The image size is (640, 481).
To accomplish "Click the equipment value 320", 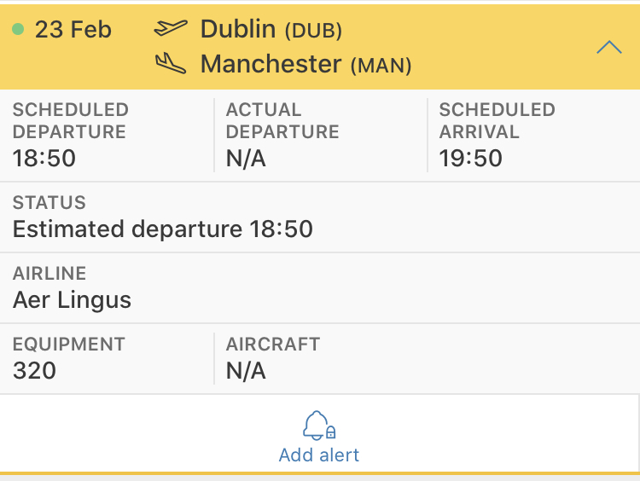I will point(34,371).
